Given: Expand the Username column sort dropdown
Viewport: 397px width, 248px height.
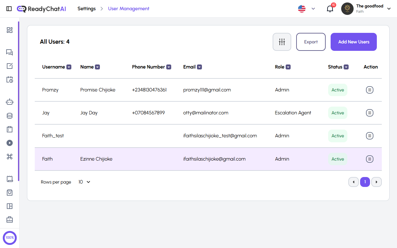Looking at the screenshot, I should (x=69, y=67).
